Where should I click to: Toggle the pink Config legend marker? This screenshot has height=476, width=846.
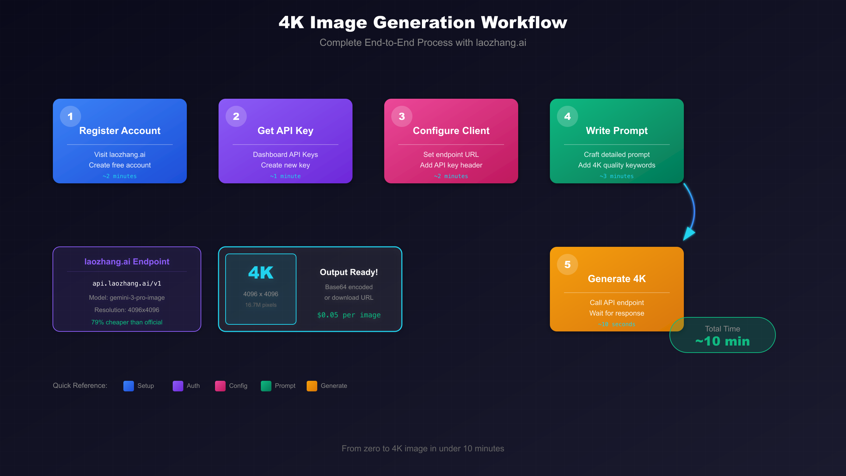coord(220,386)
